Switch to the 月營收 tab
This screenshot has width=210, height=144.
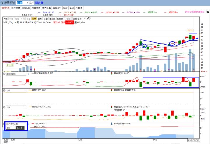tap(79, 8)
